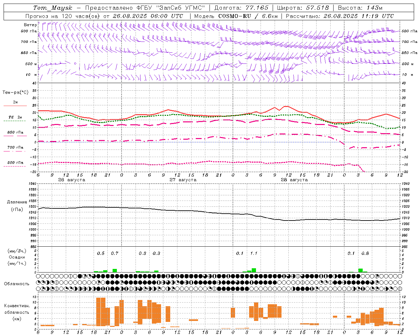
Task: Click the (мм/3ч.) units label
Action: point(17,251)
